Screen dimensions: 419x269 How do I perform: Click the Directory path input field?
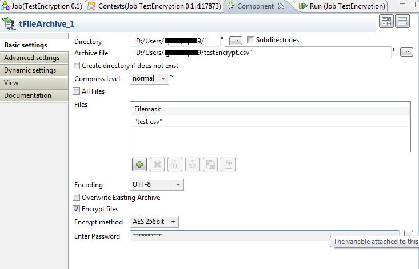175,41
